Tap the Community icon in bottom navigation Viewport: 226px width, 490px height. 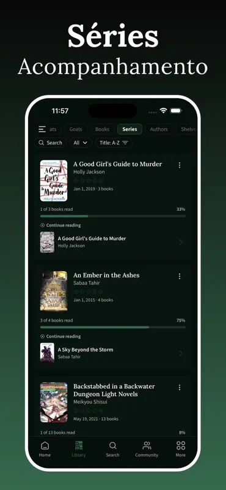[x=147, y=445]
